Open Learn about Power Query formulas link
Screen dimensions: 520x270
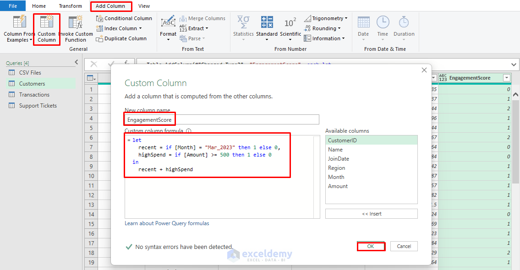(167, 223)
